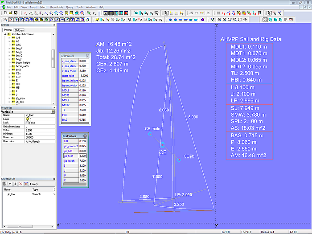This screenshot has width=312, height=234.
Task: Click the Zoom In magnifier icon
Action: click(x=224, y=20)
